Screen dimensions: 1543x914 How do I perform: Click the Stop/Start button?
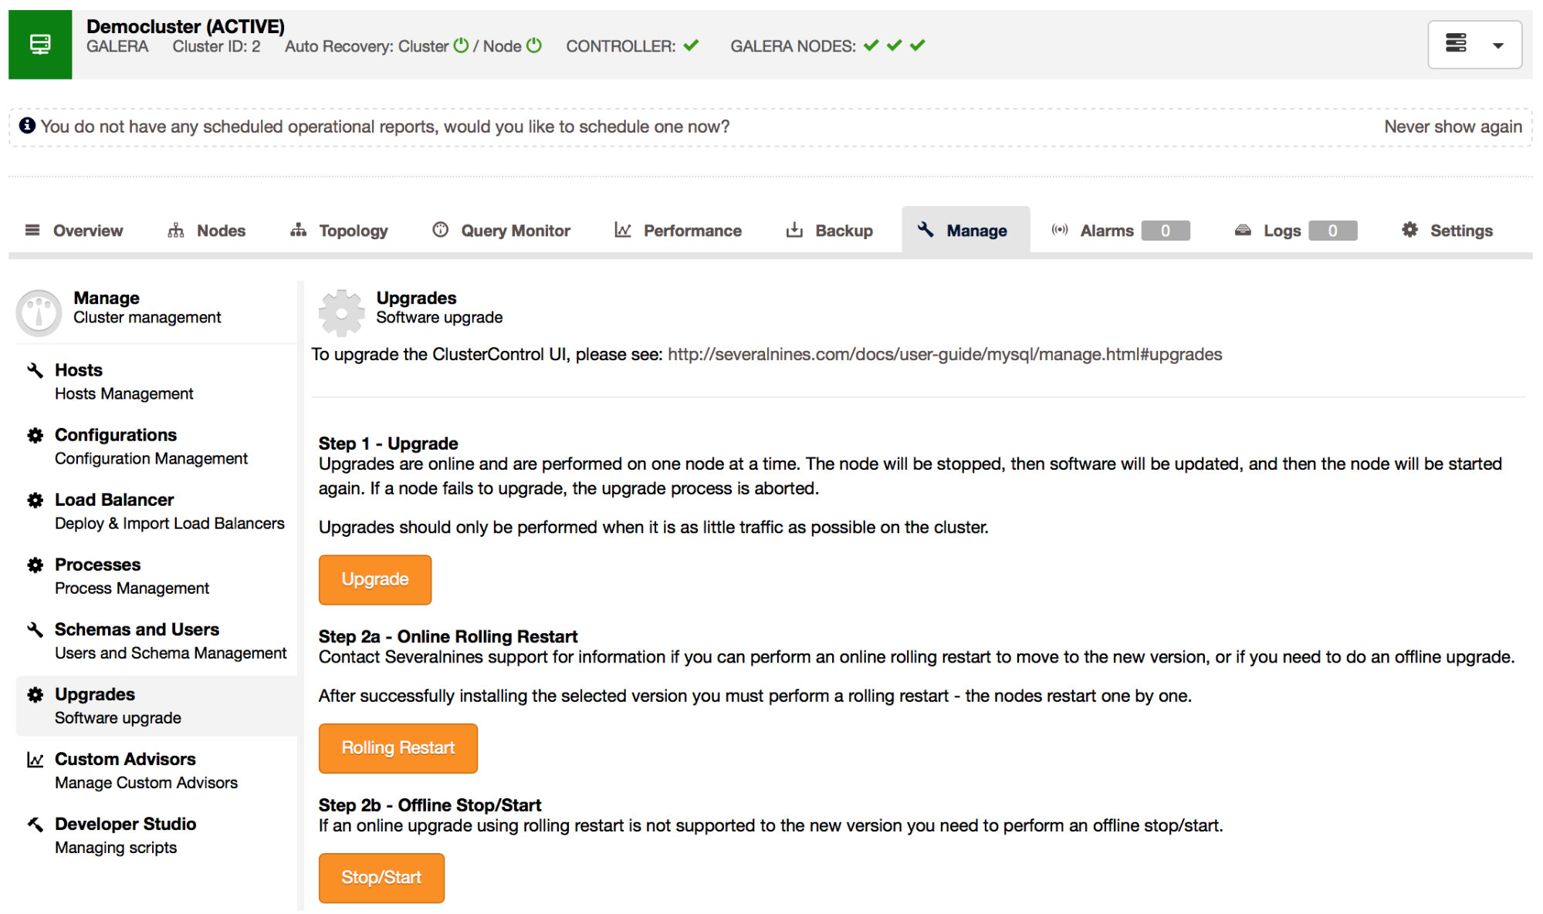381,878
